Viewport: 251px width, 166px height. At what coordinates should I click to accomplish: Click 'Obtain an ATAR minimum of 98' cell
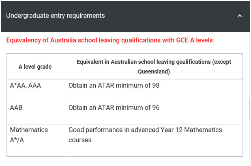[154, 91]
